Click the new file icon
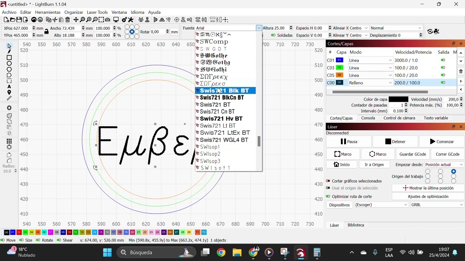Viewport: 465px width, 261px height. tap(6, 20)
